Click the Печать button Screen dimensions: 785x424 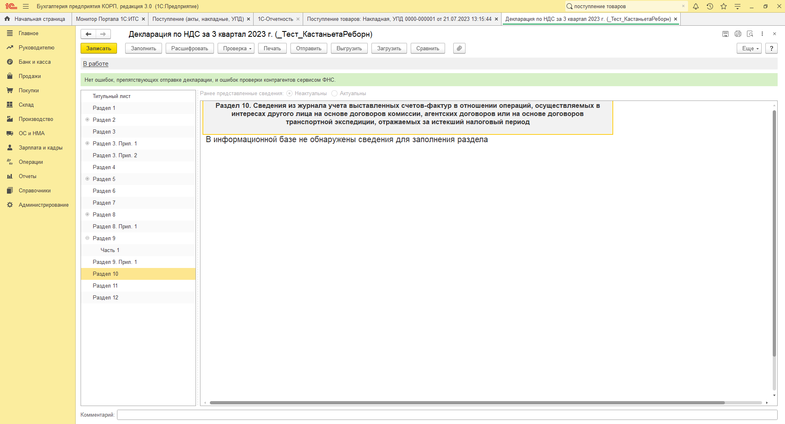click(x=272, y=48)
